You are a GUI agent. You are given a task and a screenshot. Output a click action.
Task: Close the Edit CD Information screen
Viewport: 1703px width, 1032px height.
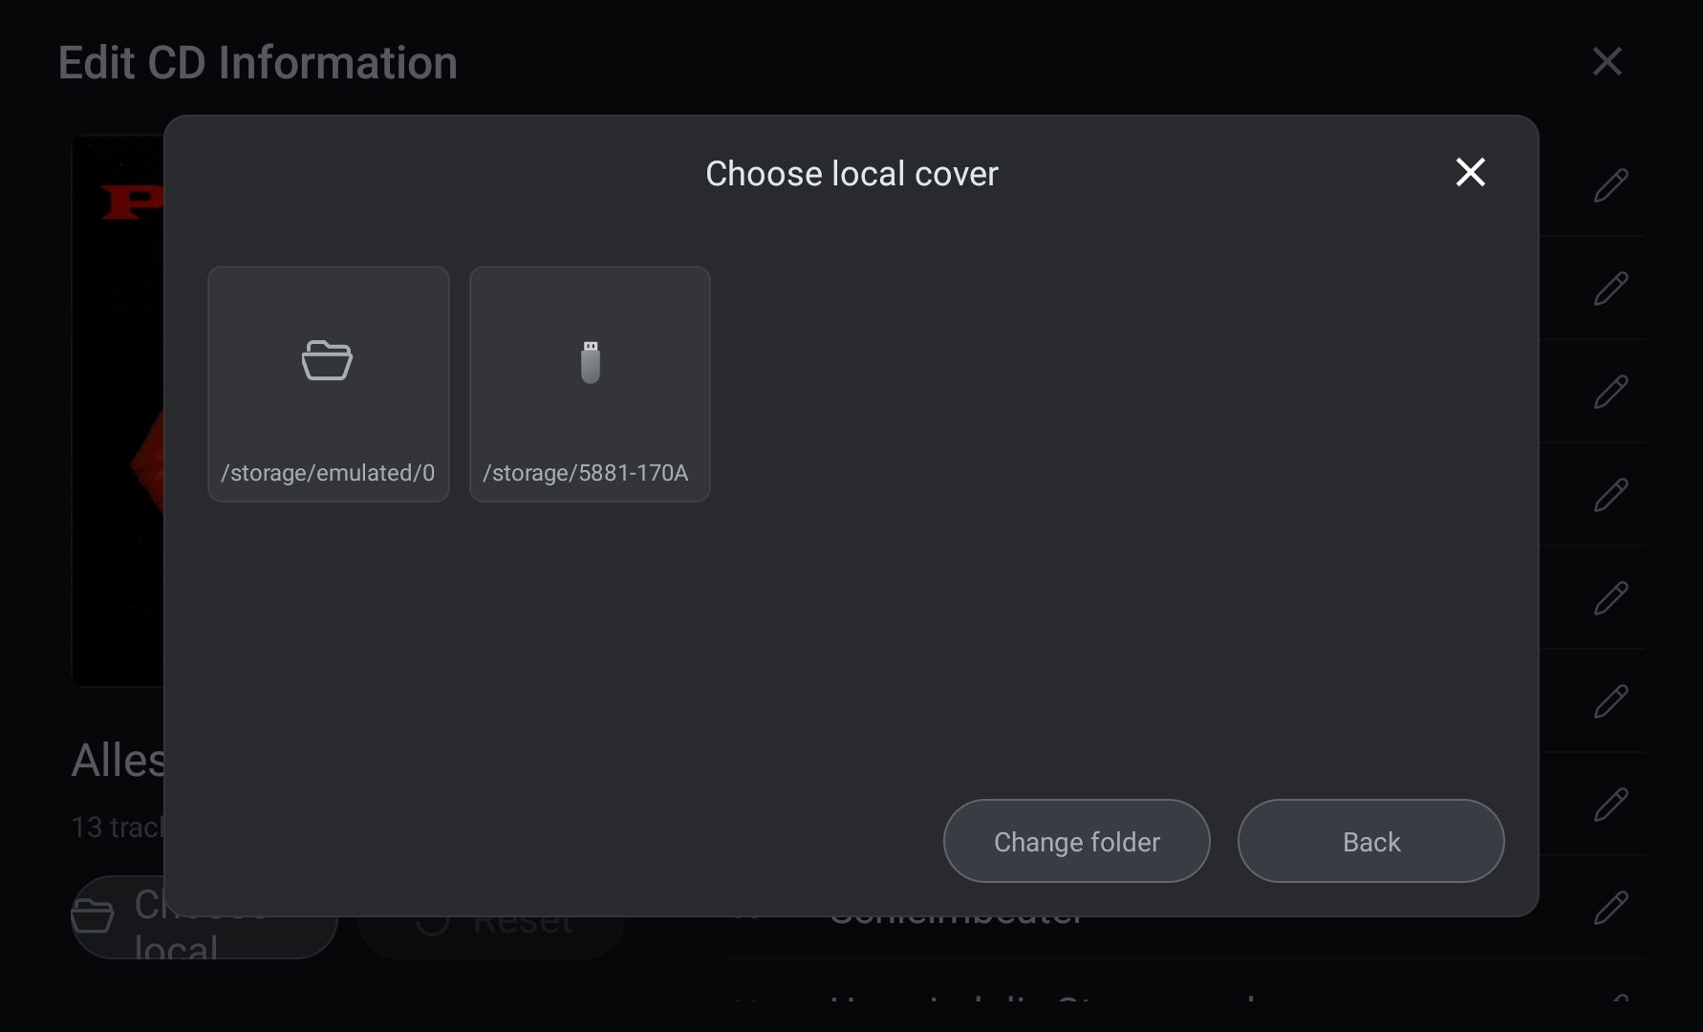pos(1607,62)
